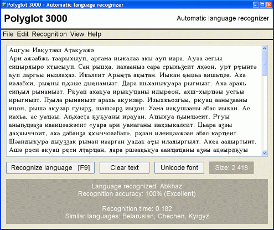Click the text area scrollbar thumb
274x230 pixels.
pos(265,64)
